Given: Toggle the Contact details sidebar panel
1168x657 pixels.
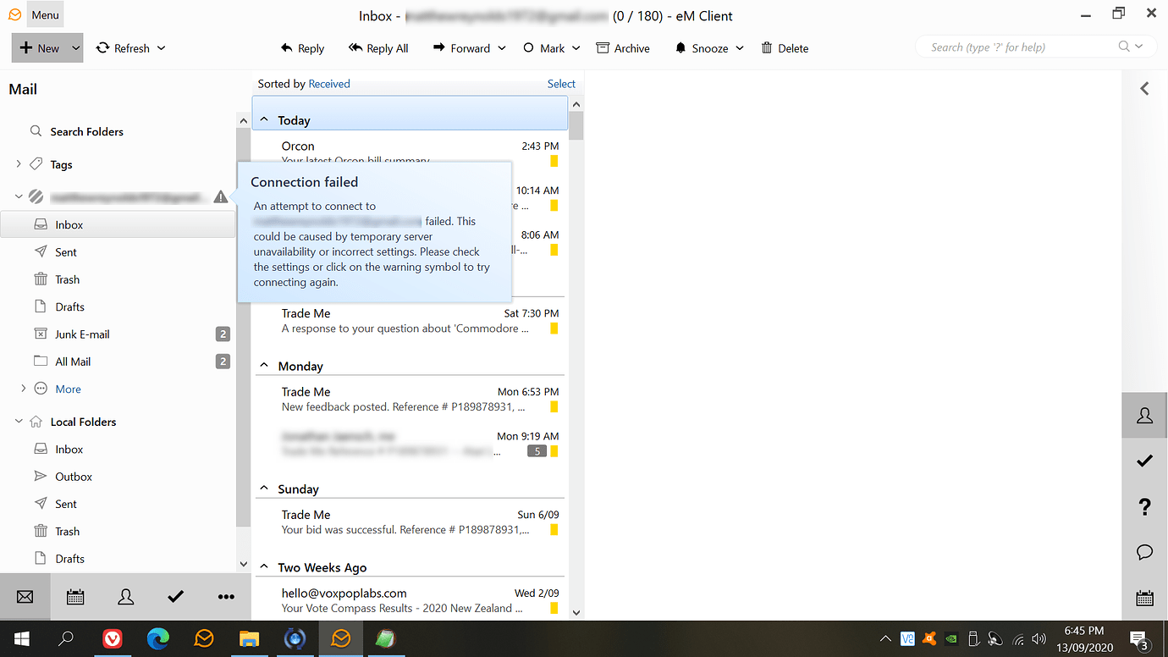Looking at the screenshot, I should tap(1144, 415).
